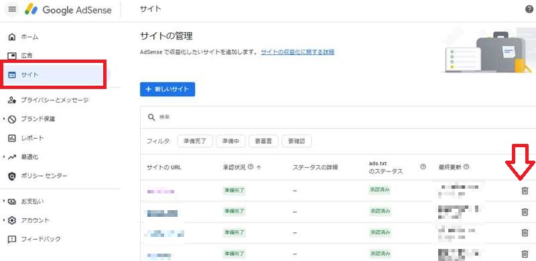This screenshot has width=536, height=261.
Task: Click the help question mark icon
Action: [x=529, y=9]
